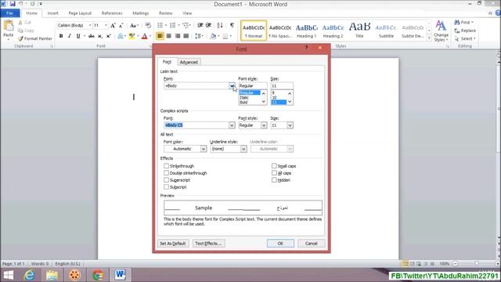Open the References ribbon tab
This screenshot has height=282, width=501.
[112, 13]
